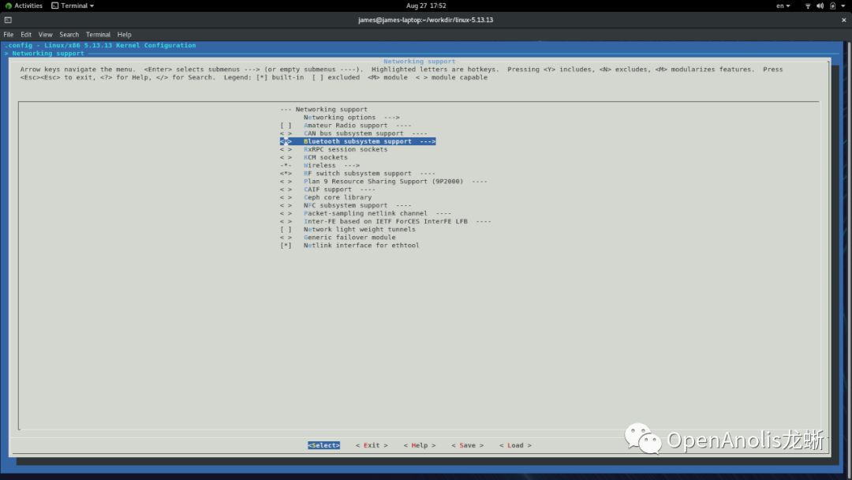Toggle Inter-FE based on IETF ForCES option
The width and height of the screenshot is (852, 480).
[x=286, y=222]
